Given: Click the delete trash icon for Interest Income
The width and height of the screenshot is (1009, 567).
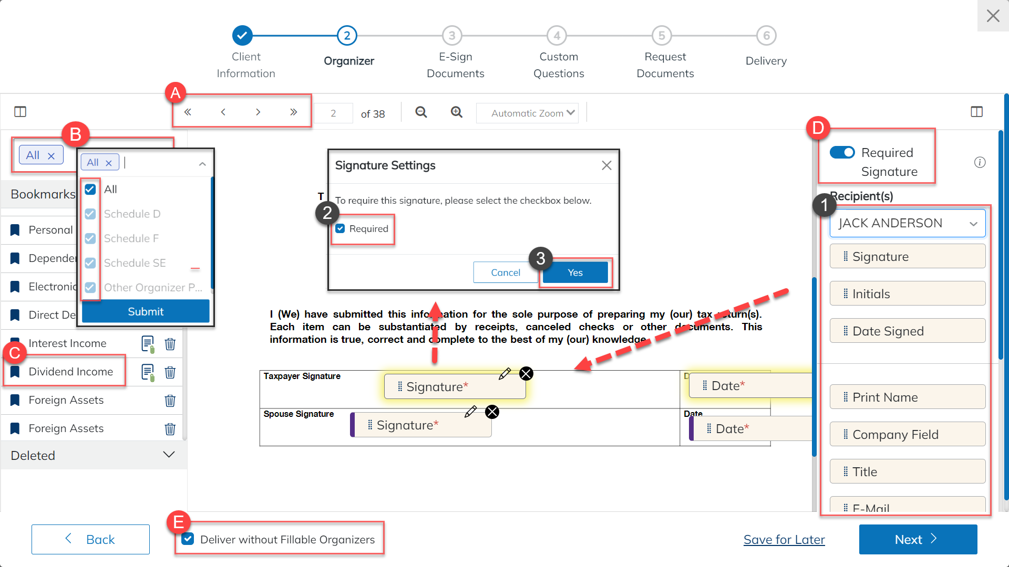Looking at the screenshot, I should 170,344.
